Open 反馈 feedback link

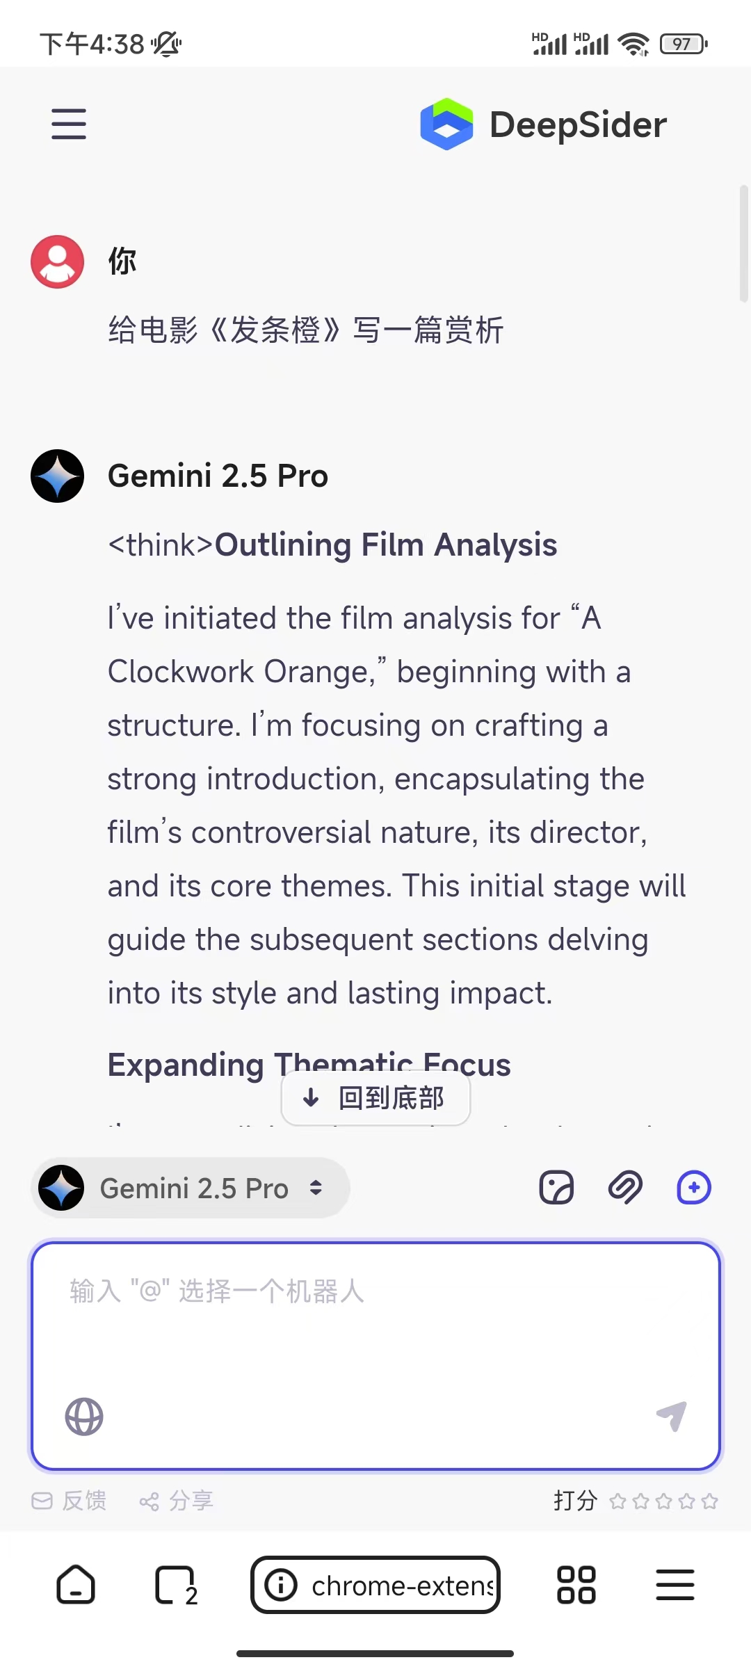click(x=70, y=1501)
